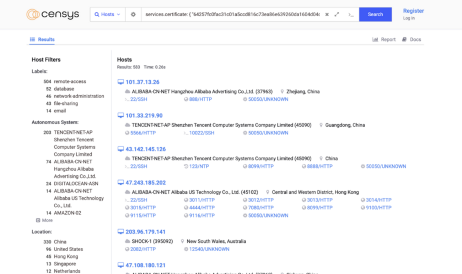Open 3013/HTTP service link

pos(320,200)
